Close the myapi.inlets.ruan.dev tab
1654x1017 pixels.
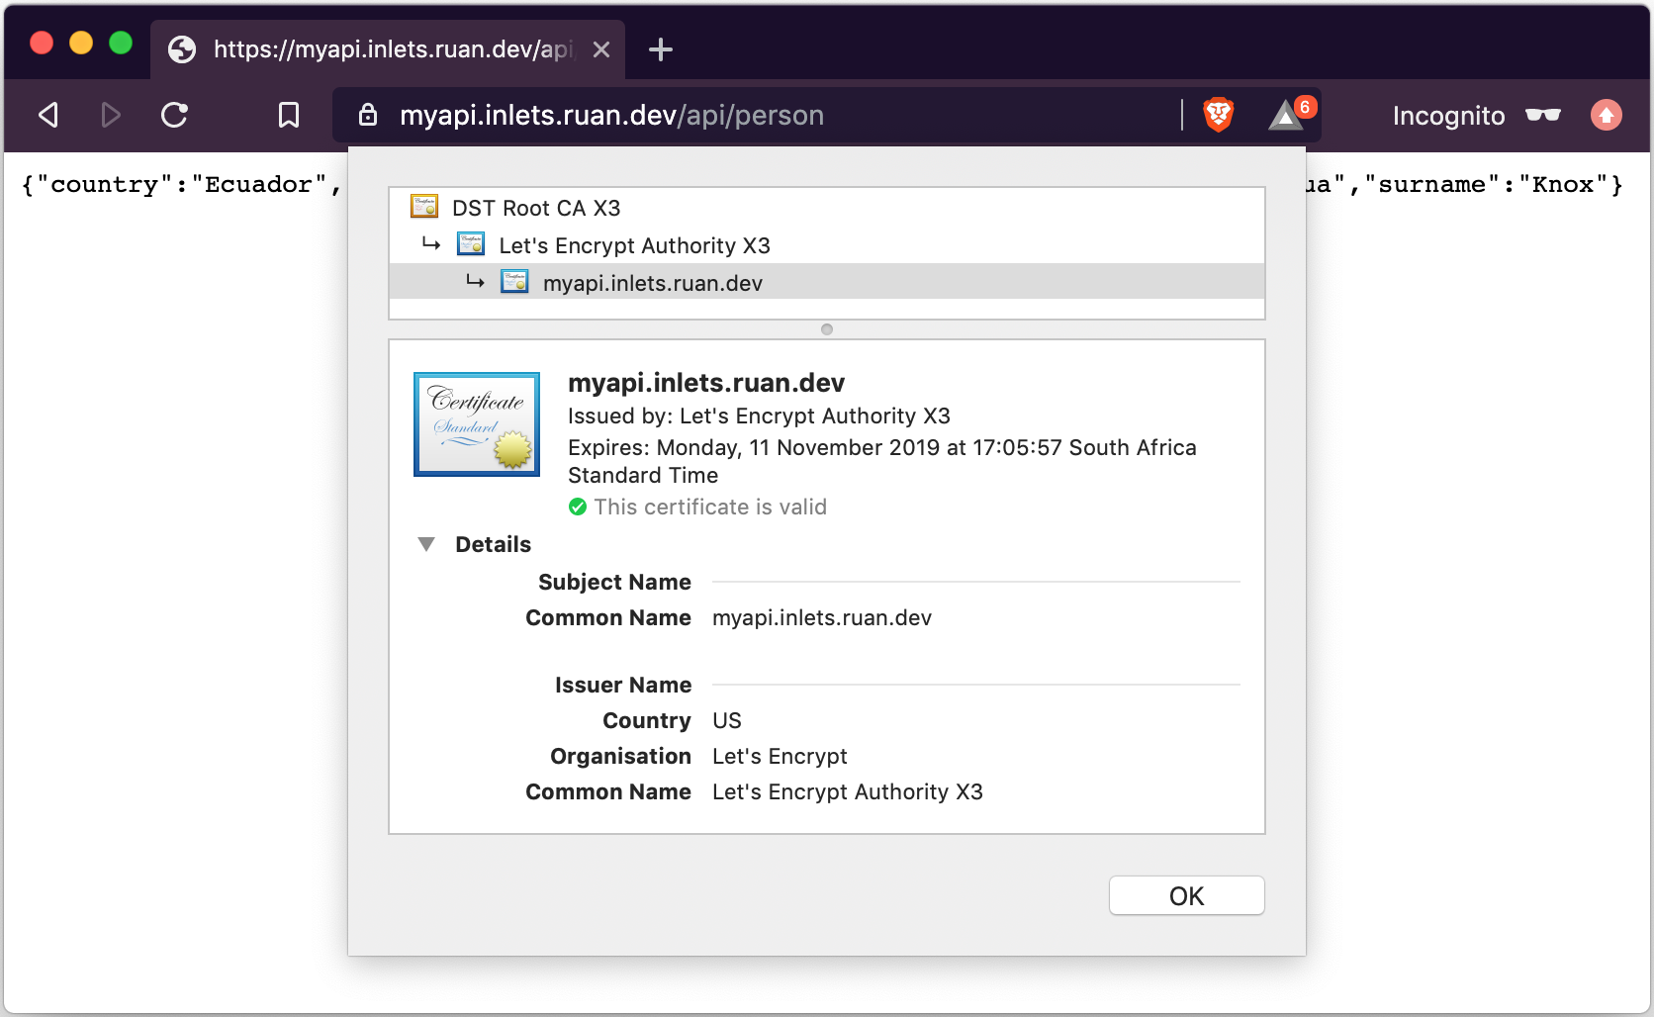pyautogui.click(x=601, y=49)
